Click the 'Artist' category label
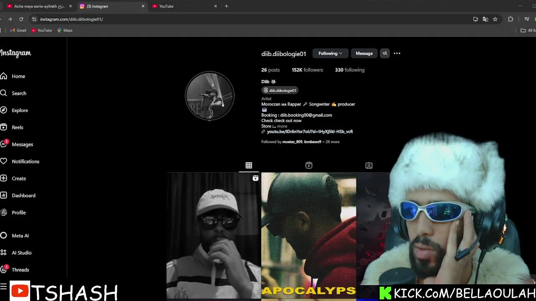536x301 pixels. pos(266,99)
